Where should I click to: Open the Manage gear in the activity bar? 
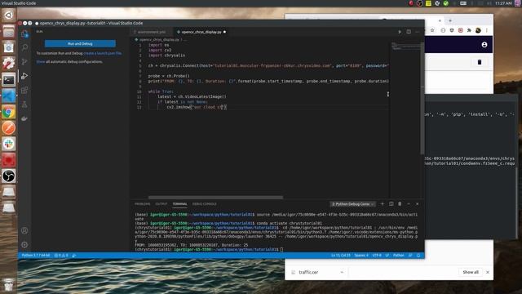coord(24,245)
